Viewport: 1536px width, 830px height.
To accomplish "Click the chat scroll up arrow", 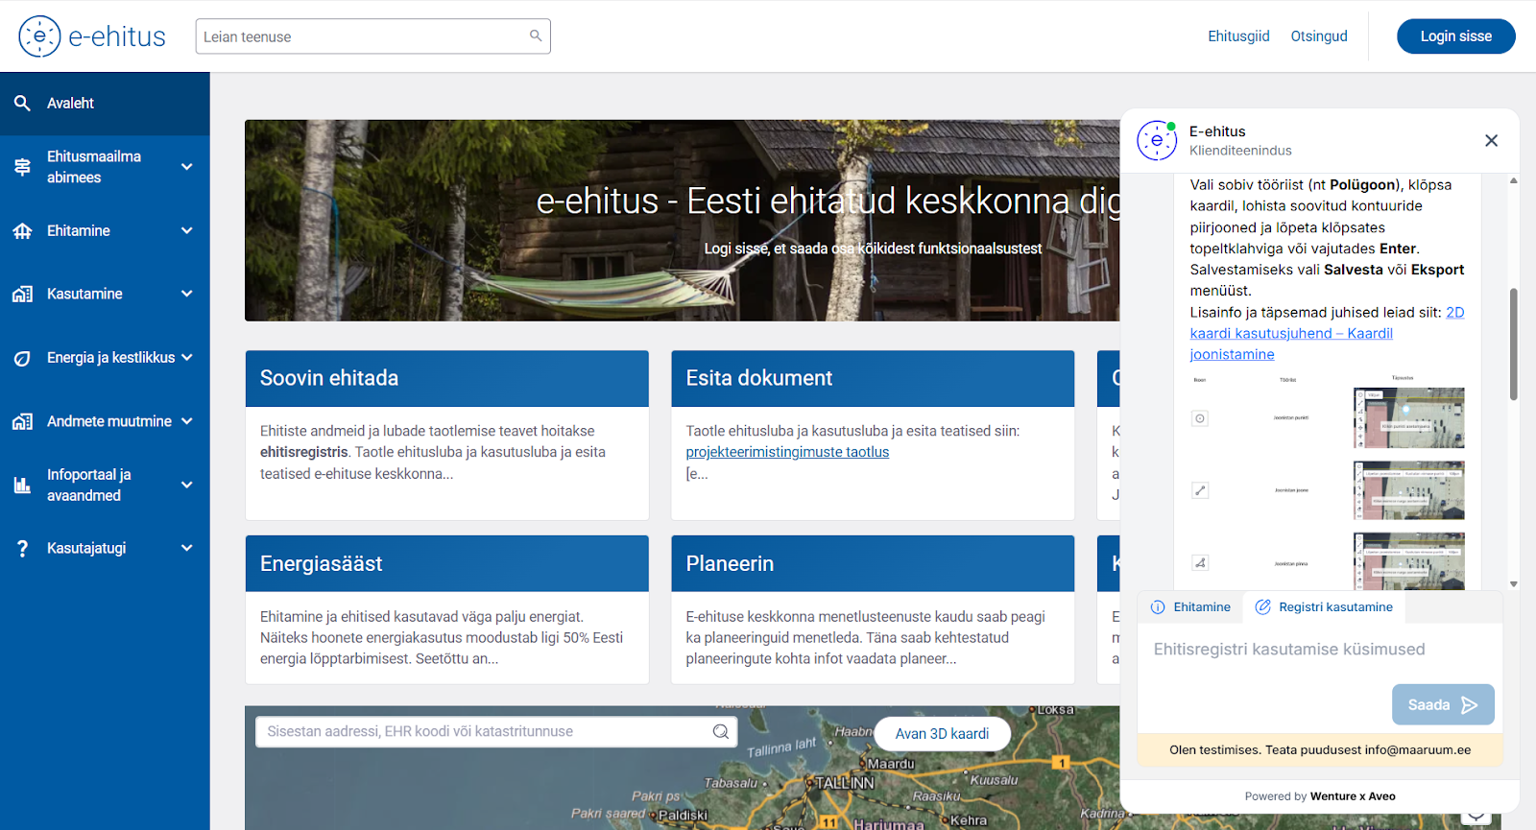I will pos(1514,180).
